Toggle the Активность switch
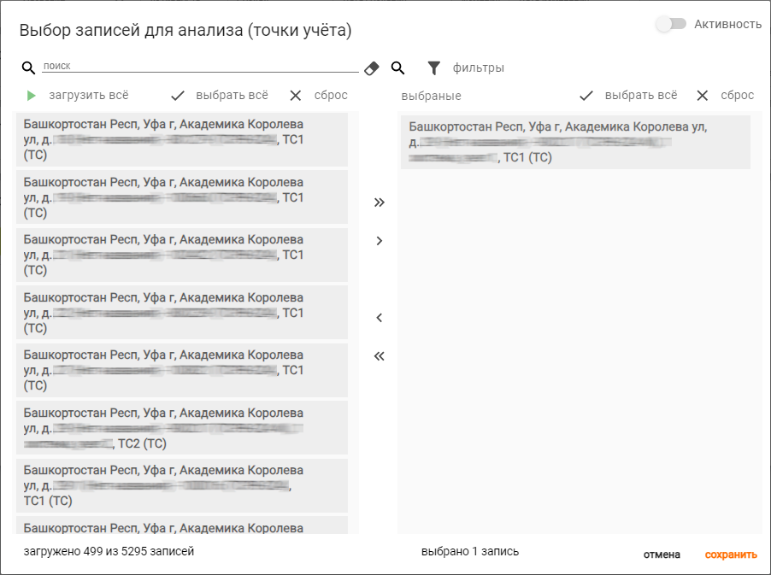Viewport: 771px width, 575px height. click(671, 24)
